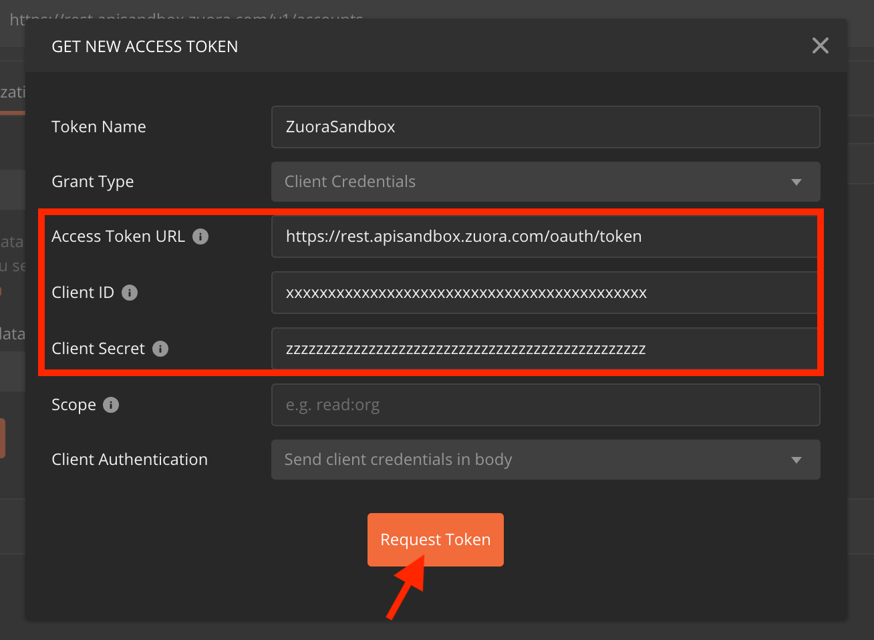
Task: Click the Scope info icon
Action: click(x=111, y=405)
